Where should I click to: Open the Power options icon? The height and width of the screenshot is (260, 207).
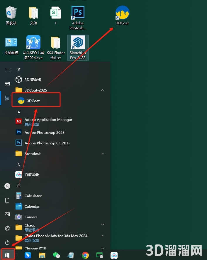(7, 242)
